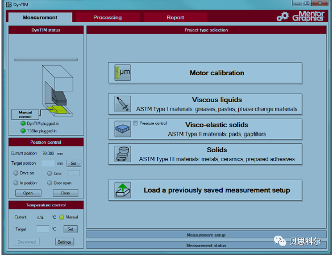Screen dimensions: 332x256
Task: Click the Disconnect button
Action: pyautogui.click(x=27, y=242)
